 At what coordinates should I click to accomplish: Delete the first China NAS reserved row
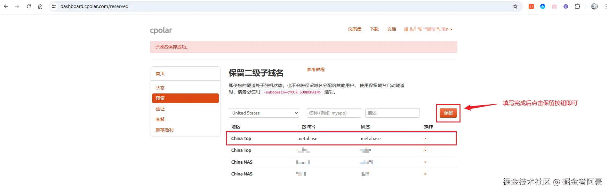click(x=425, y=162)
